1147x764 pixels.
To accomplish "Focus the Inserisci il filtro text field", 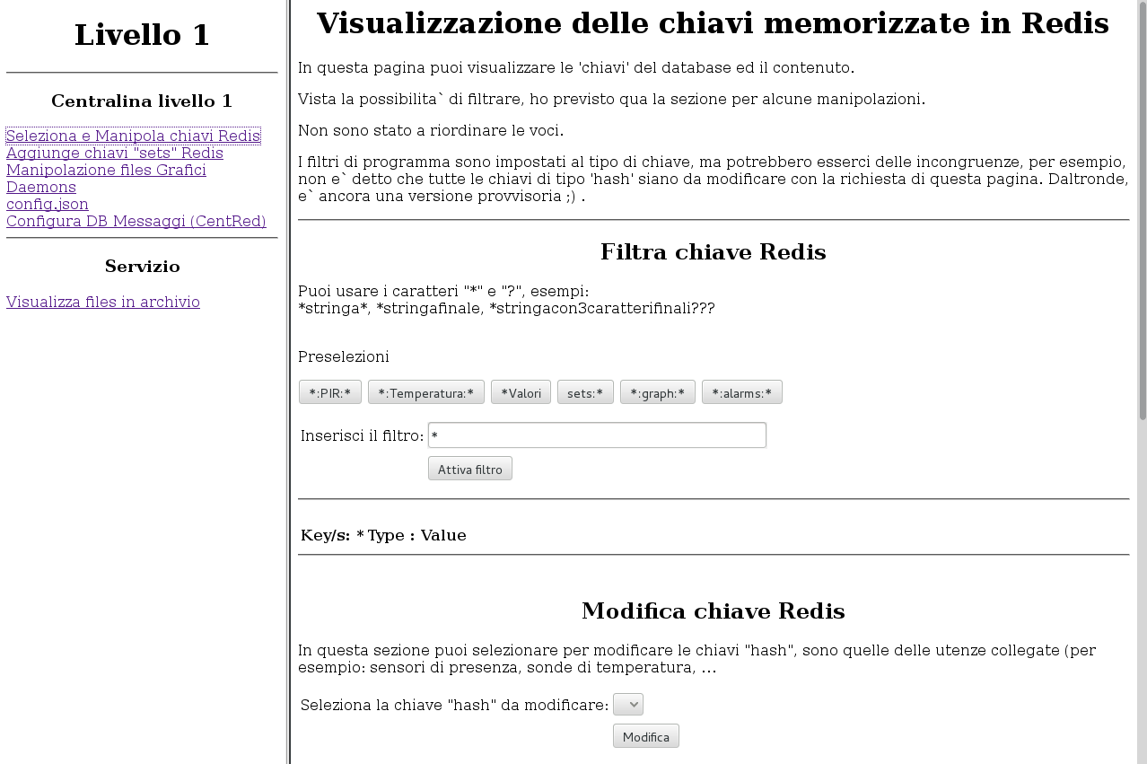I will (x=597, y=435).
